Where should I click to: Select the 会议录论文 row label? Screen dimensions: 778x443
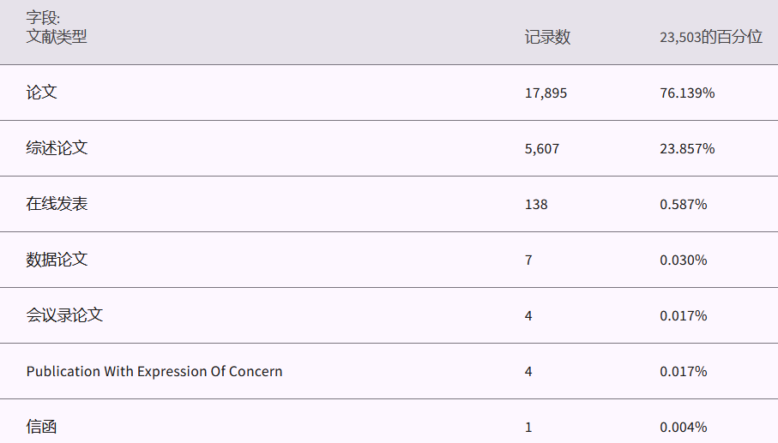[64, 314]
